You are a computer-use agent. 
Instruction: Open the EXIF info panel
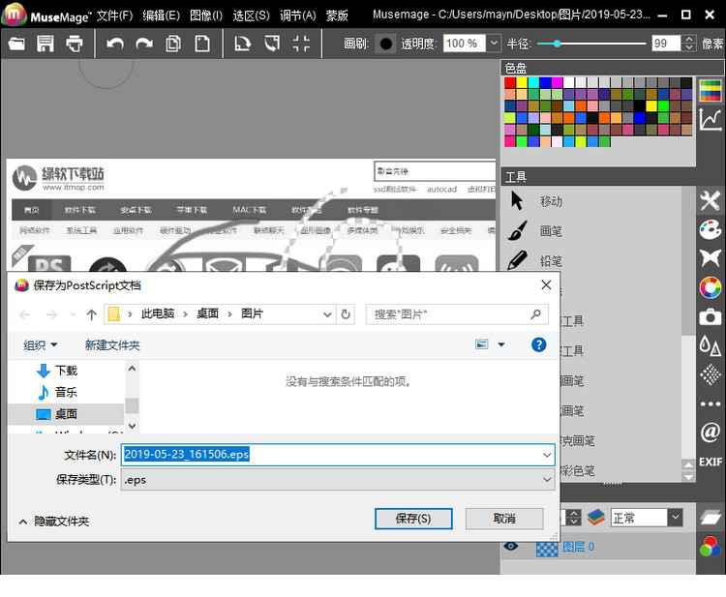[711, 463]
